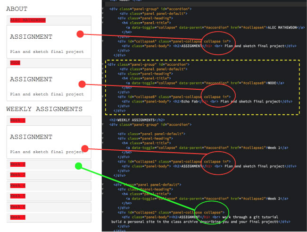Fold the code line with id collapseA
This screenshot has height=232, width=307.
click(103, 41)
